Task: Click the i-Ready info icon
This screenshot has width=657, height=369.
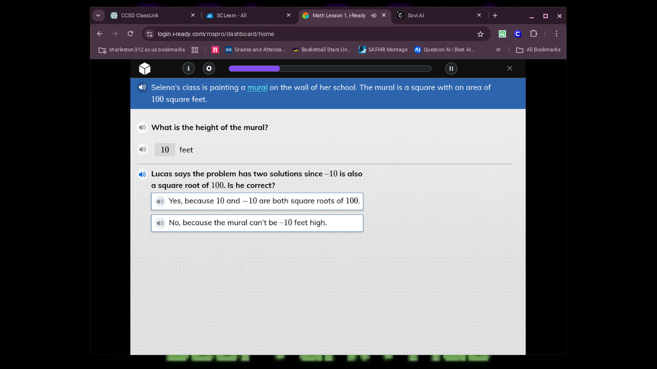Action: point(189,68)
